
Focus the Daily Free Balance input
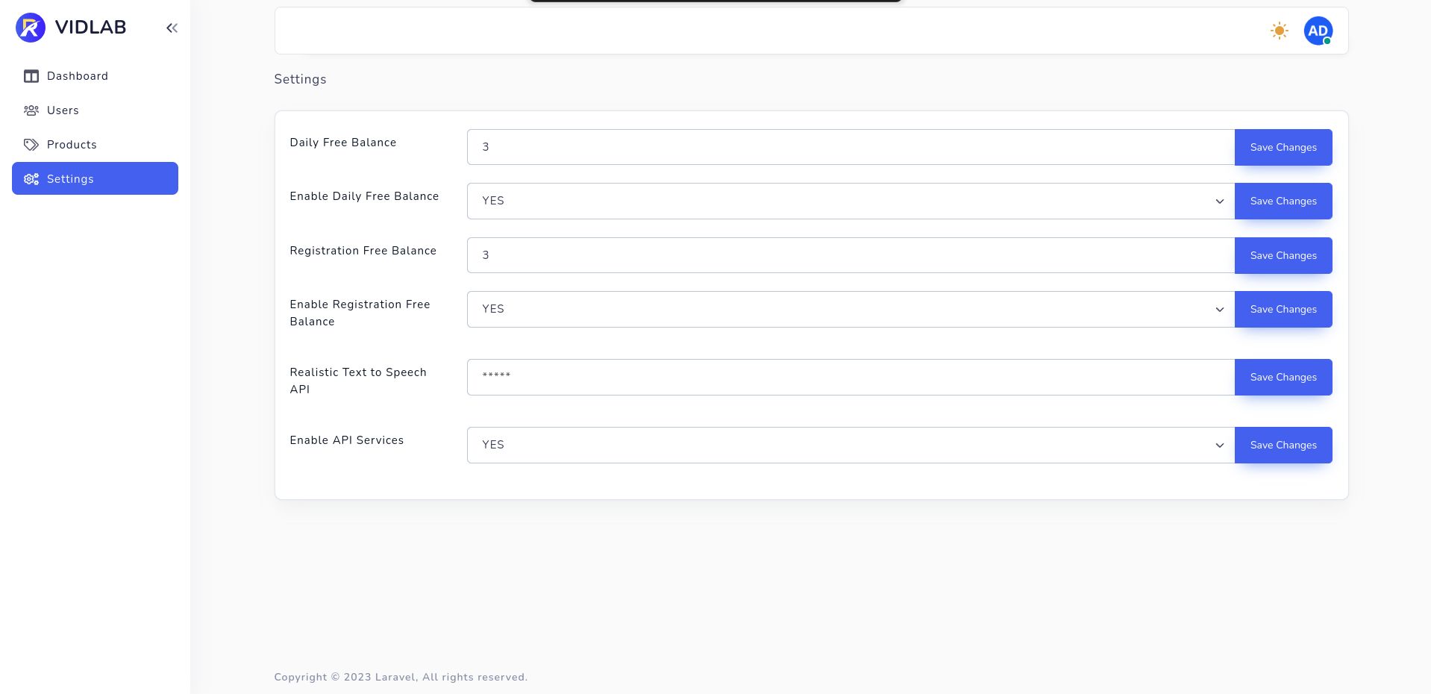(851, 147)
